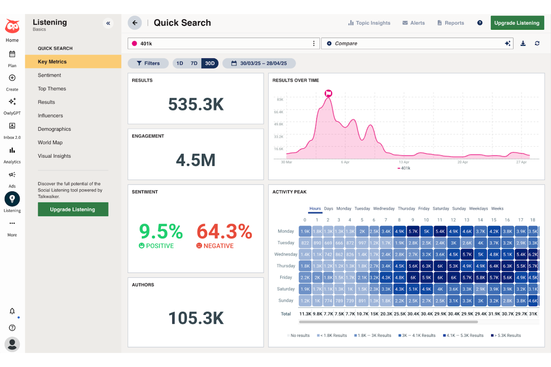Open the kebab menu on the 401k query

click(314, 43)
